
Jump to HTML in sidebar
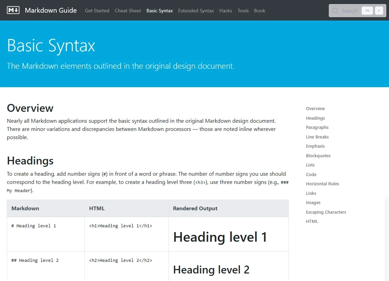[x=312, y=222]
